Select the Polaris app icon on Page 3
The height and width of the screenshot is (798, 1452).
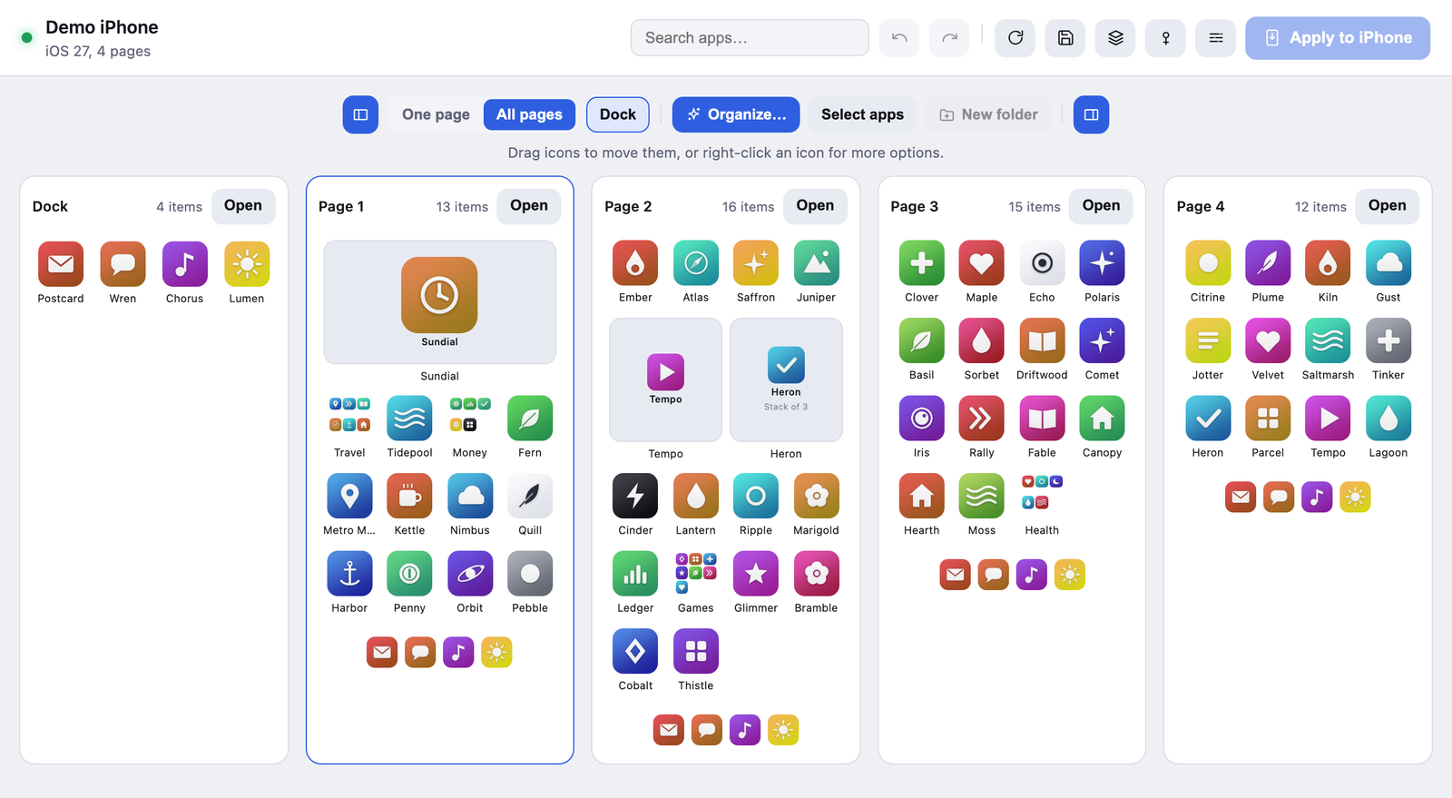click(1102, 263)
